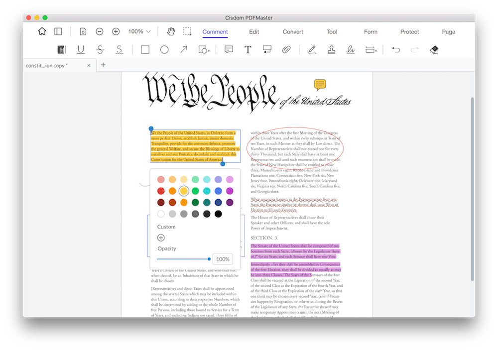Select the Pencil freehand tool
The width and height of the screenshot is (498, 350).
pyautogui.click(x=312, y=50)
